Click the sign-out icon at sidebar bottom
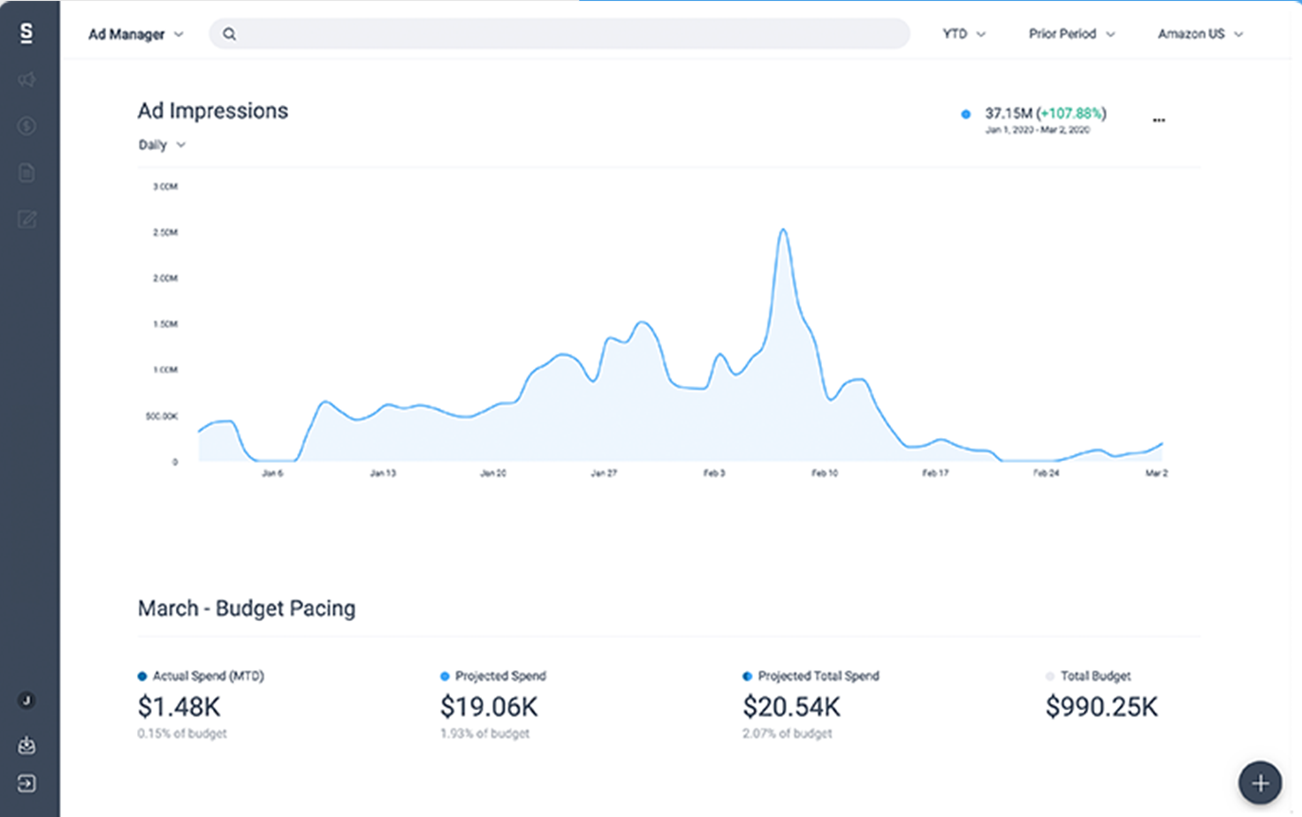This screenshot has height=817, width=1302. pos(27,784)
